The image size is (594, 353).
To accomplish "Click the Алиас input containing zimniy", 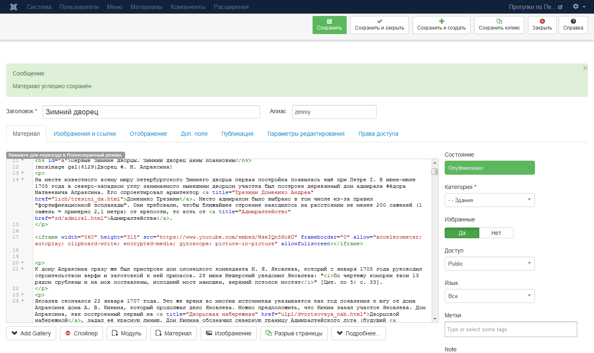I will 334,112.
